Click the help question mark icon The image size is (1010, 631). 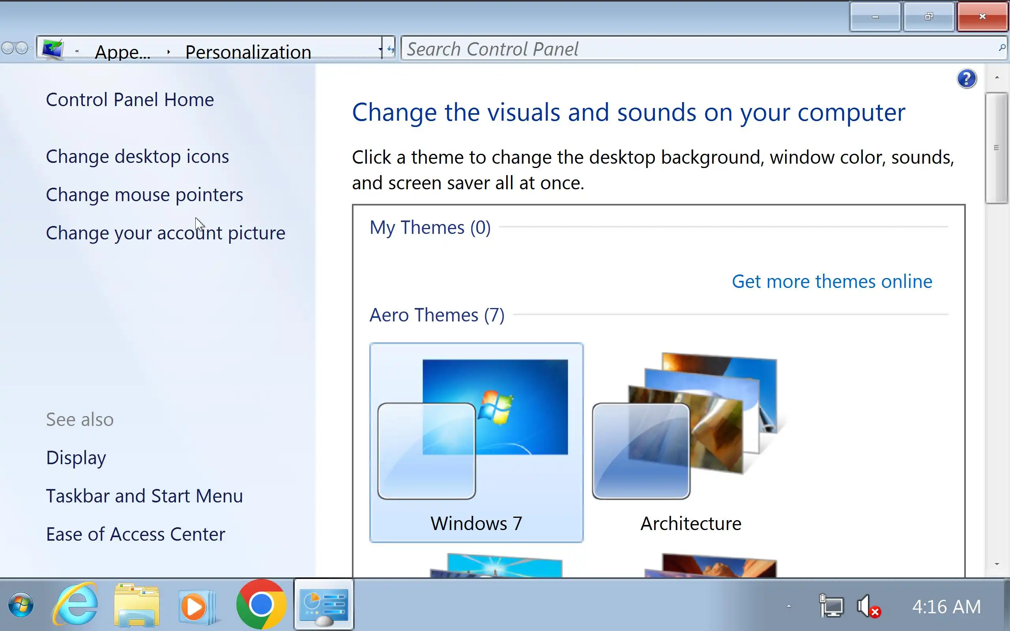[x=966, y=79]
